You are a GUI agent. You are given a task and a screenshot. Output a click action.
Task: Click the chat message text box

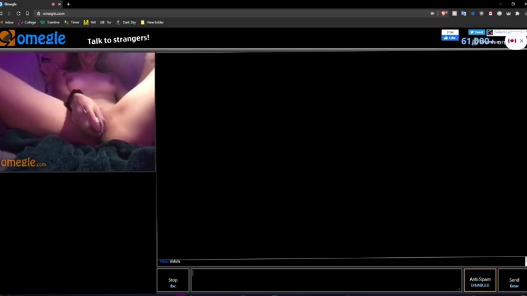(x=326, y=280)
